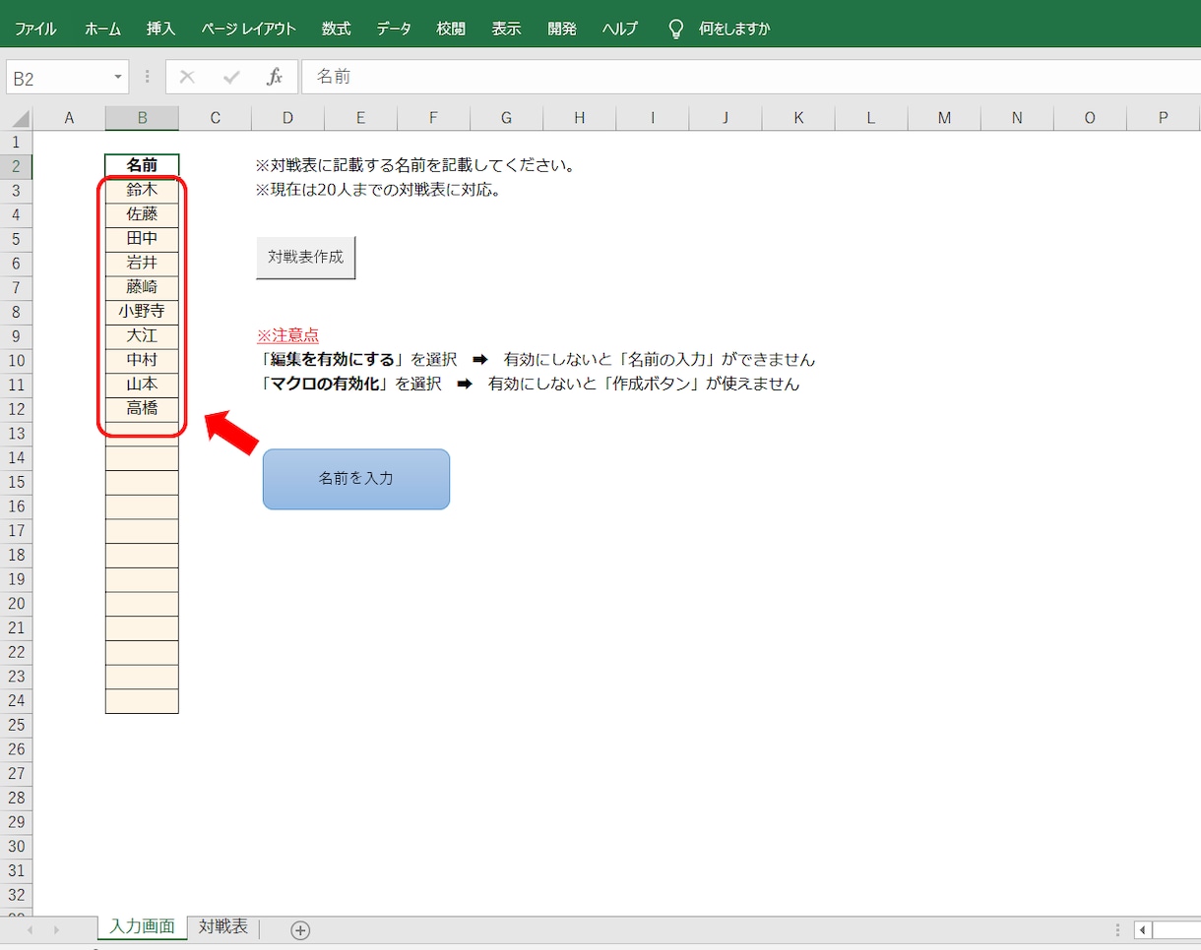Select column D header
Screen dimensions: 1201x950
[x=287, y=118]
